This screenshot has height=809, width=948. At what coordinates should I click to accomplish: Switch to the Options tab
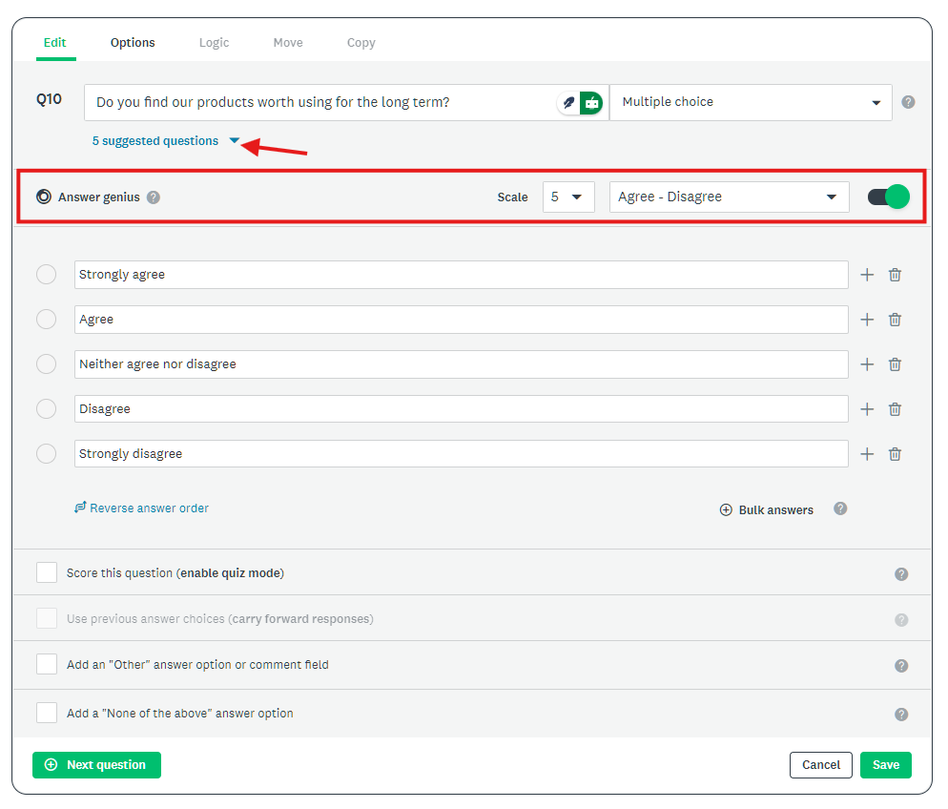pyautogui.click(x=133, y=43)
